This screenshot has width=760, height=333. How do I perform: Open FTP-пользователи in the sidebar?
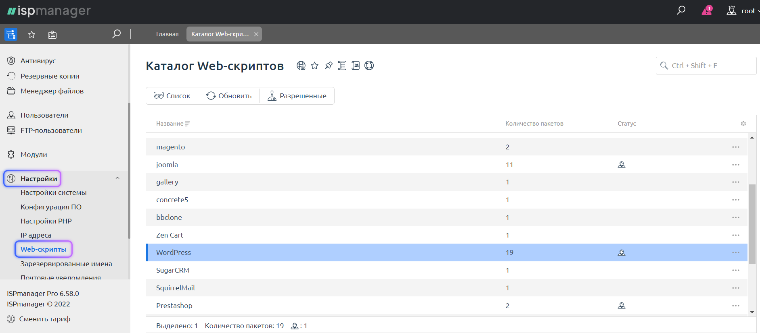51,130
